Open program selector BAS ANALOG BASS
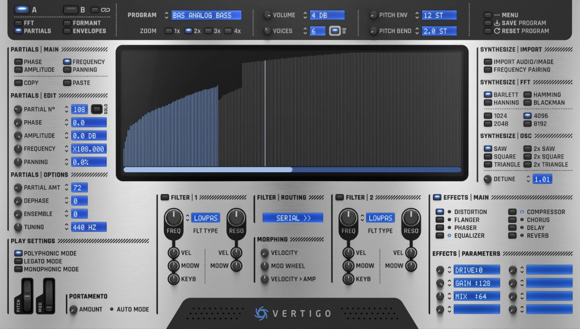The width and height of the screenshot is (580, 329). pyautogui.click(x=206, y=15)
